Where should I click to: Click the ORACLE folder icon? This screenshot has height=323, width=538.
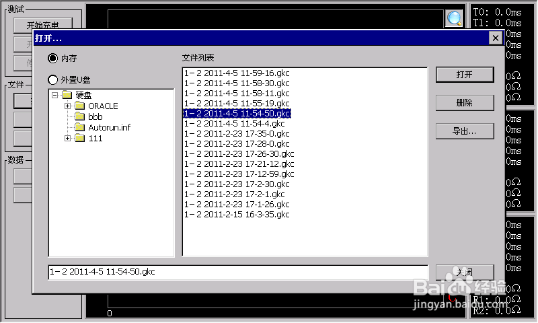pos(79,106)
